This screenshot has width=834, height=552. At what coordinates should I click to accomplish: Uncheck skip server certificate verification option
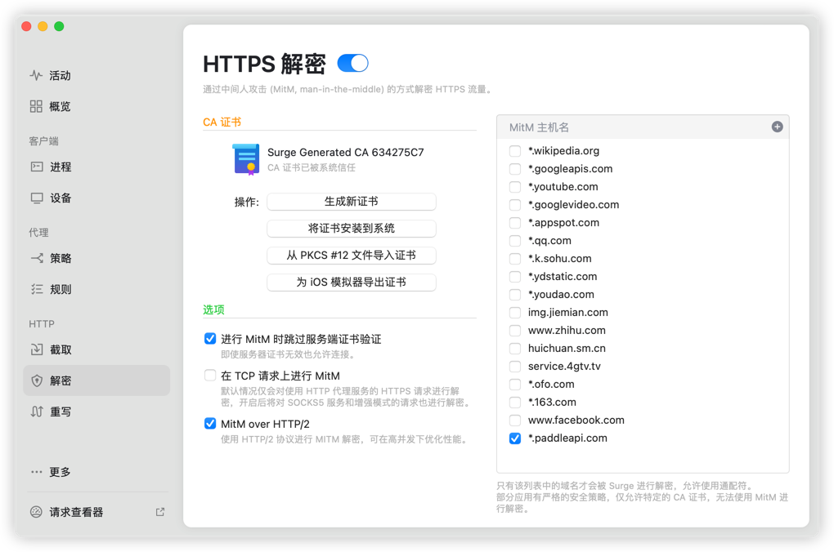tap(210, 338)
